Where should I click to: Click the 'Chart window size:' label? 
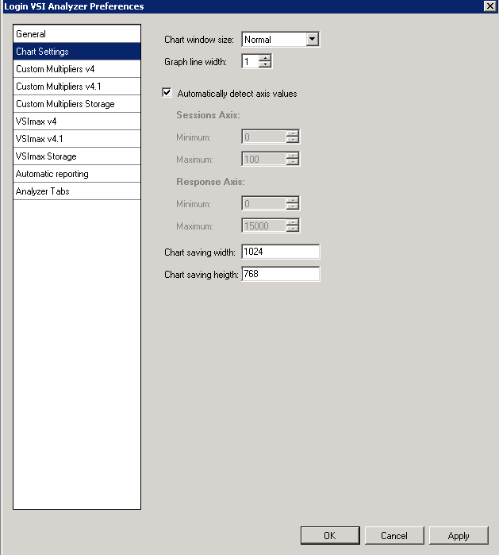pyautogui.click(x=199, y=40)
